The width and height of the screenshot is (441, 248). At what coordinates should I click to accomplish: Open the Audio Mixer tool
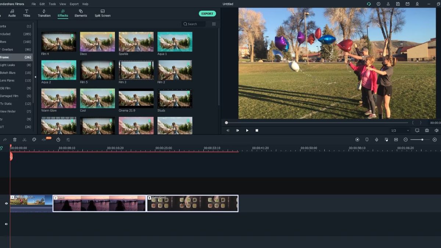coord(386,140)
